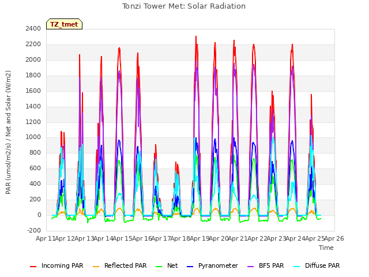The height and width of the screenshot is (277, 369).
Task: Click the 600 y-axis tick label
Action: 35,168
